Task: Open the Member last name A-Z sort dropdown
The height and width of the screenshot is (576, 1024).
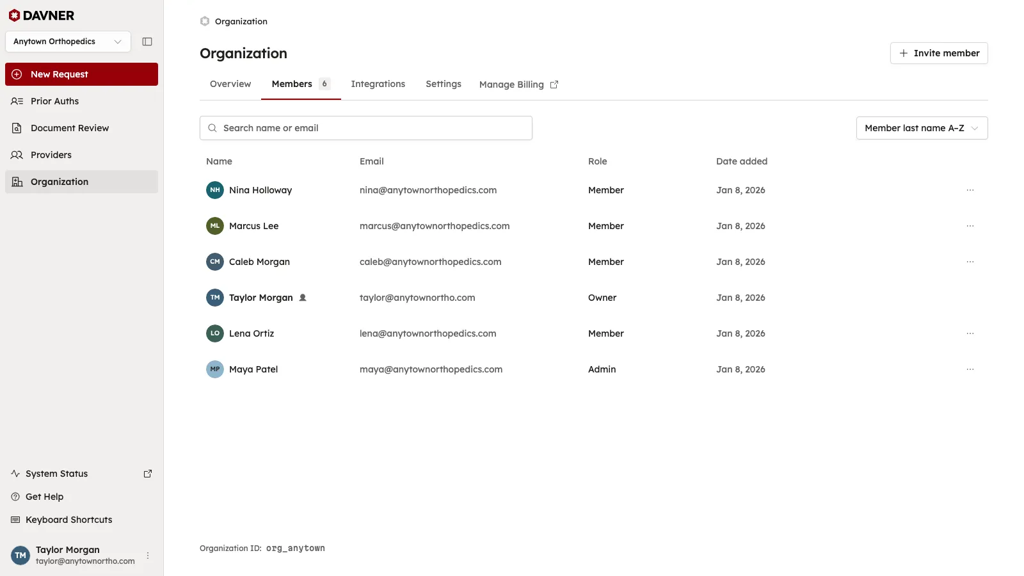Action: tap(922, 128)
